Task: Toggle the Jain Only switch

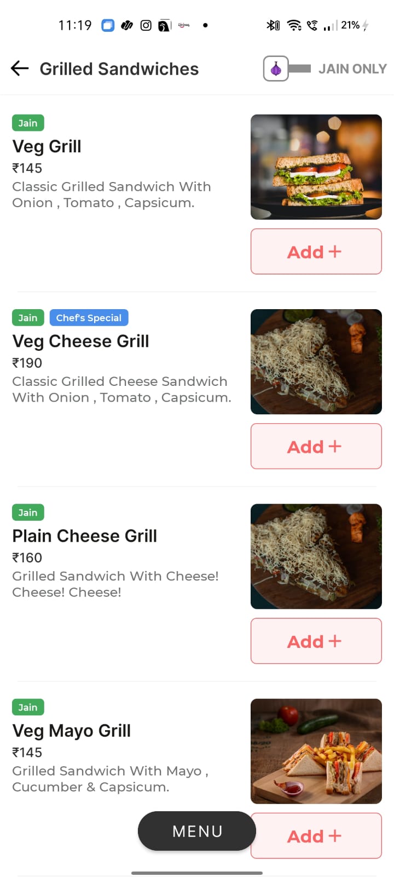Action: point(287,69)
